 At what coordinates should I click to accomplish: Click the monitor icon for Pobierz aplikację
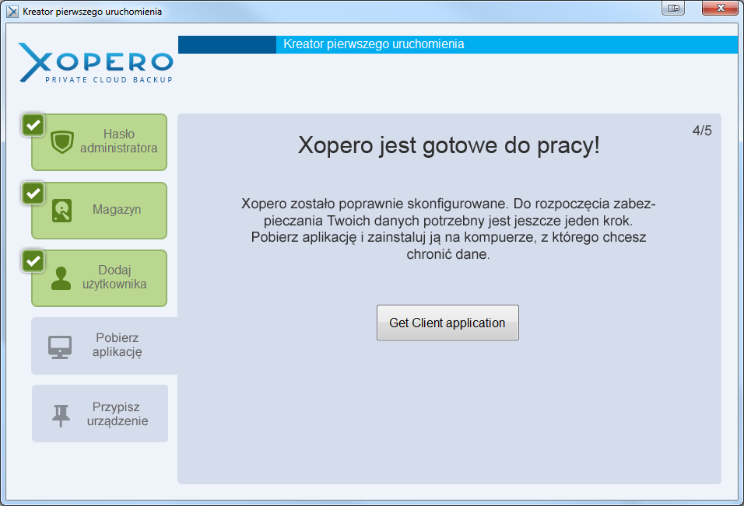60,347
